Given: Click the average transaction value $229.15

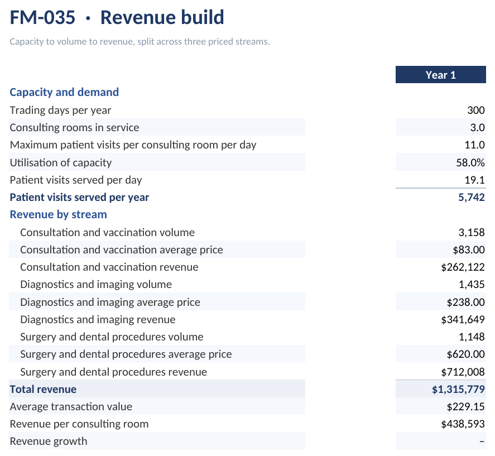Looking at the screenshot, I should pyautogui.click(x=465, y=407).
